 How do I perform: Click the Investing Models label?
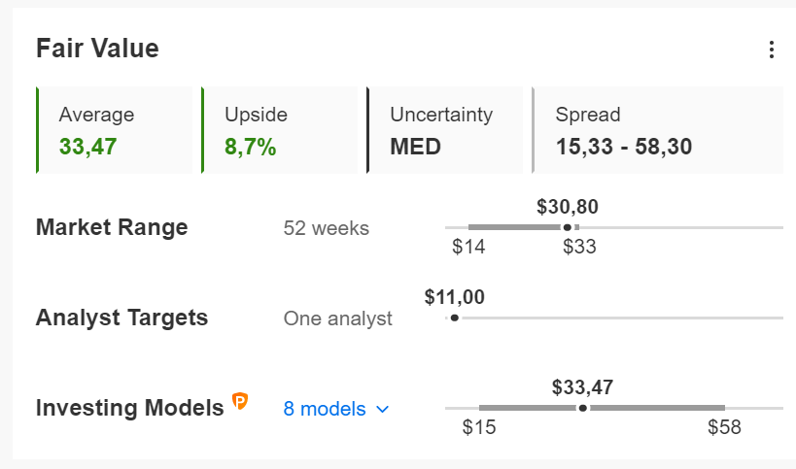(130, 408)
